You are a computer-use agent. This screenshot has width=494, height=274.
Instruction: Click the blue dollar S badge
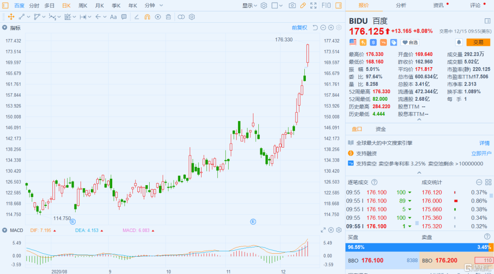[373, 42]
